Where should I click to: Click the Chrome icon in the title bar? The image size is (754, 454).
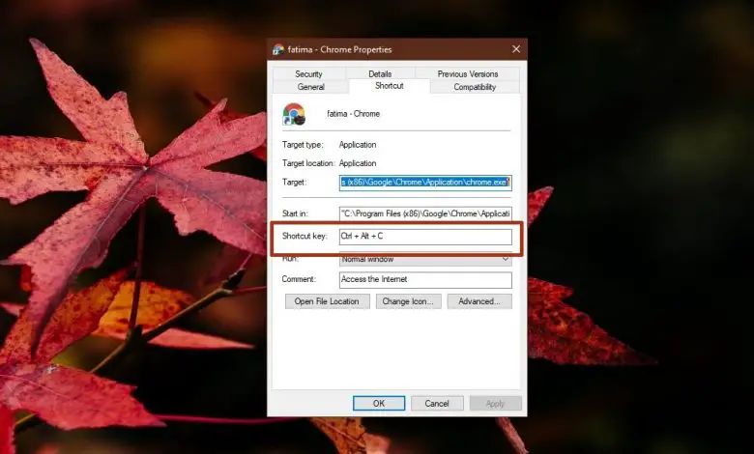pos(278,49)
